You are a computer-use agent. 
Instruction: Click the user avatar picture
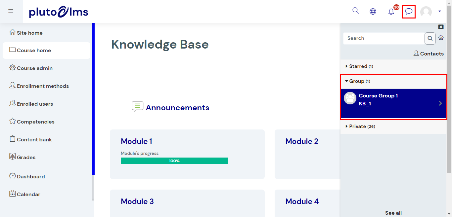click(x=426, y=12)
